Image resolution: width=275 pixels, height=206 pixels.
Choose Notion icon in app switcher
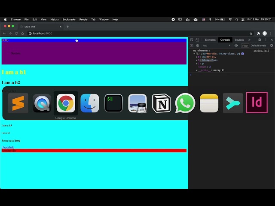pos(162,103)
